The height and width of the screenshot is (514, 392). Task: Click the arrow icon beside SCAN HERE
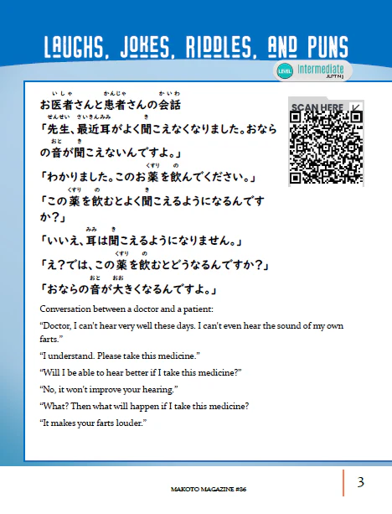tap(356, 107)
